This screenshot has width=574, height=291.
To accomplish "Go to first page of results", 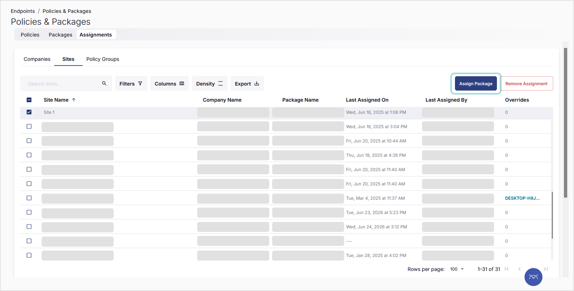I will pyautogui.click(x=507, y=269).
